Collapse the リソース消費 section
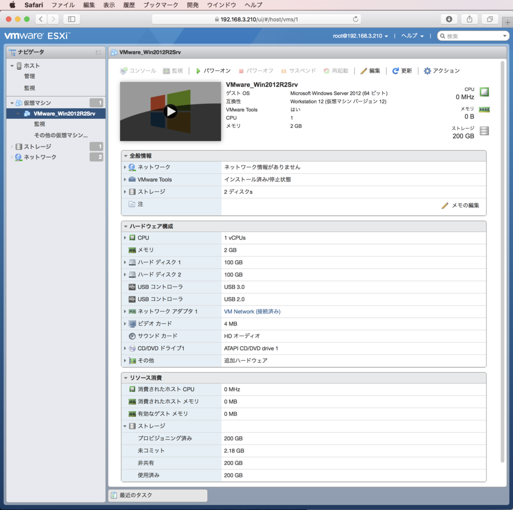This screenshot has height=510, width=513. click(x=126, y=378)
